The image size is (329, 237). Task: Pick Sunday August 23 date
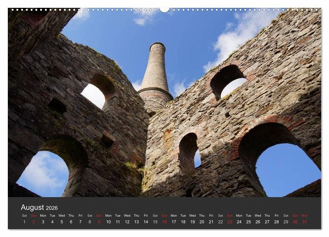tap(230, 222)
